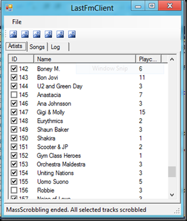The width and height of the screenshot is (187, 221).
Task: Uncheck the Uomo Suono checkbox
Action: 14,182
